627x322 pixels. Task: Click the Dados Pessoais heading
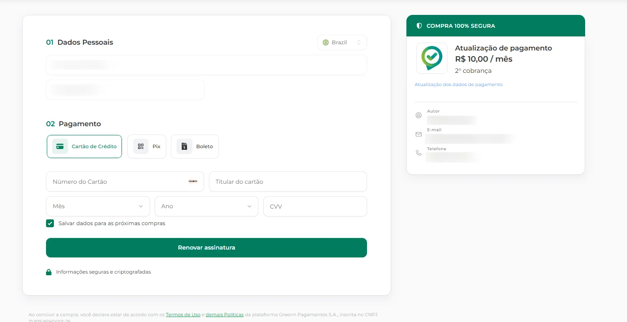(x=85, y=42)
